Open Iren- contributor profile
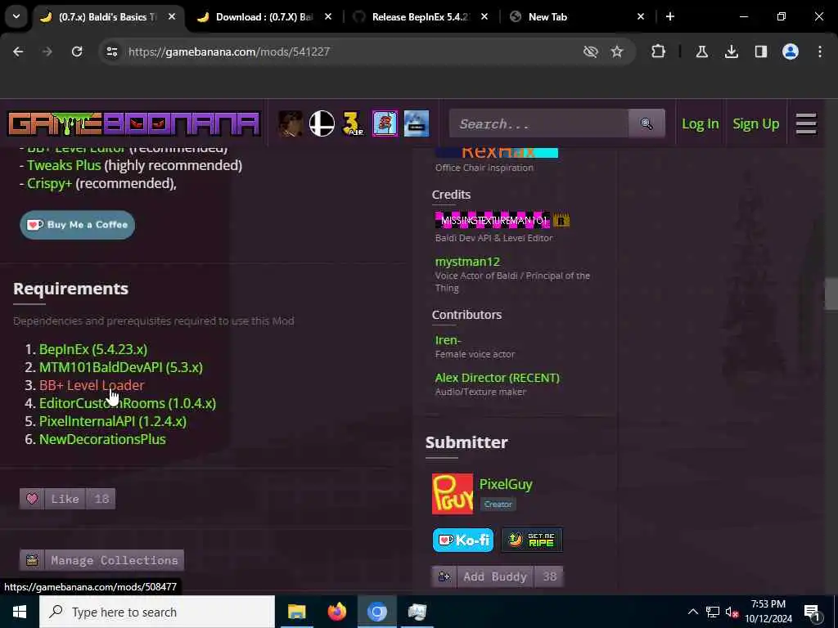 pos(448,340)
